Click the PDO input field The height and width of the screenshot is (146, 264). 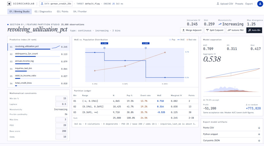[x=62, y=125]
